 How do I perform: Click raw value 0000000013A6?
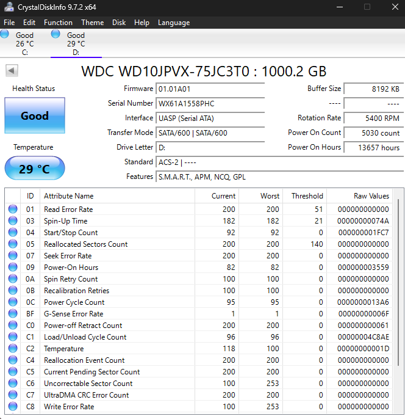(363, 302)
